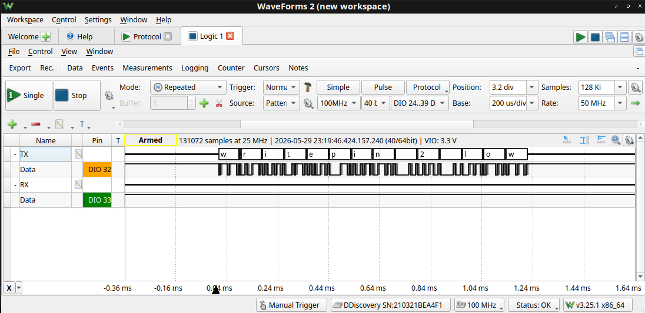Click the tile windows icon in top bar
Image resolution: width=645 pixels, height=313 pixels.
(x=624, y=38)
